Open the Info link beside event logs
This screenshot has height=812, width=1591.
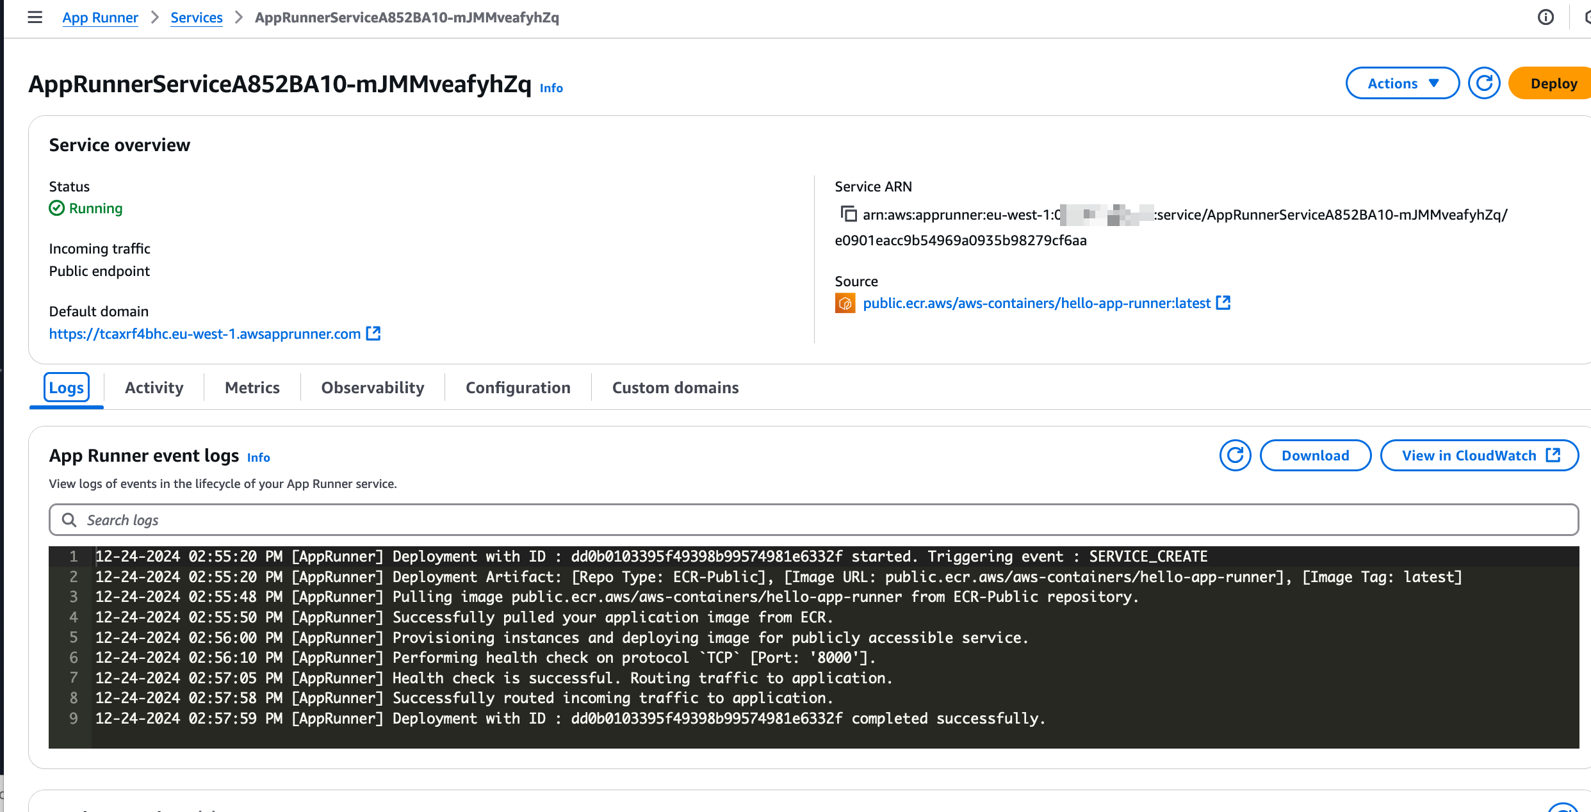[258, 457]
